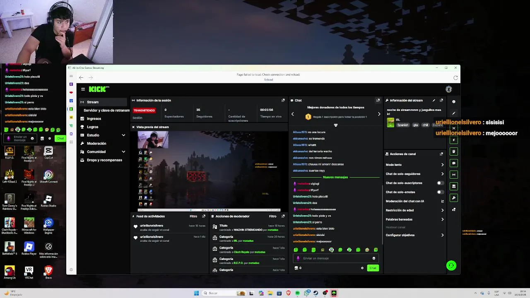530x298 pixels.
Task: Expand the Estudio sidebar section
Action: coord(123,135)
